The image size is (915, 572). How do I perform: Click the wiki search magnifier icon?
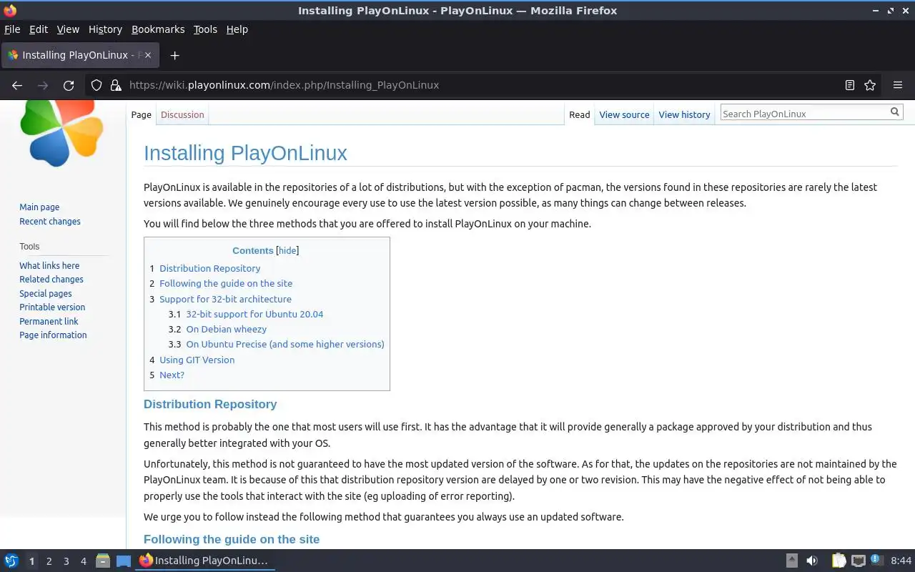click(894, 112)
